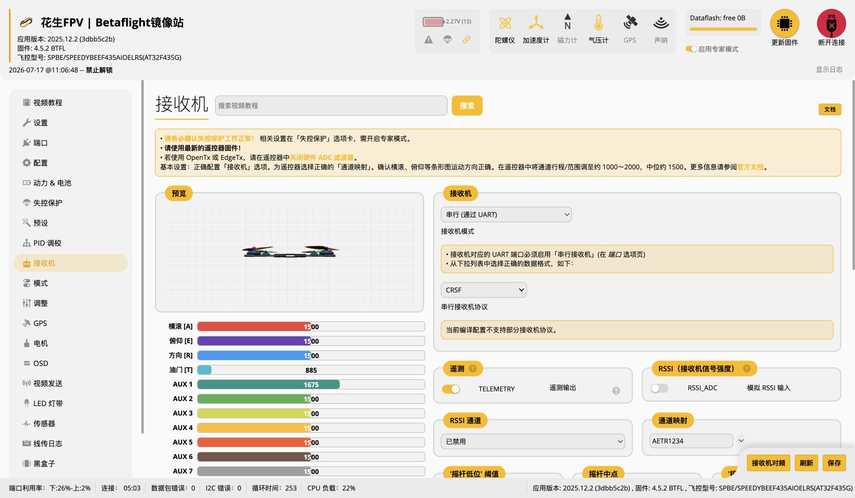The image size is (855, 498).
Task: Enable the RSSI_ADC switch
Action: tap(659, 388)
